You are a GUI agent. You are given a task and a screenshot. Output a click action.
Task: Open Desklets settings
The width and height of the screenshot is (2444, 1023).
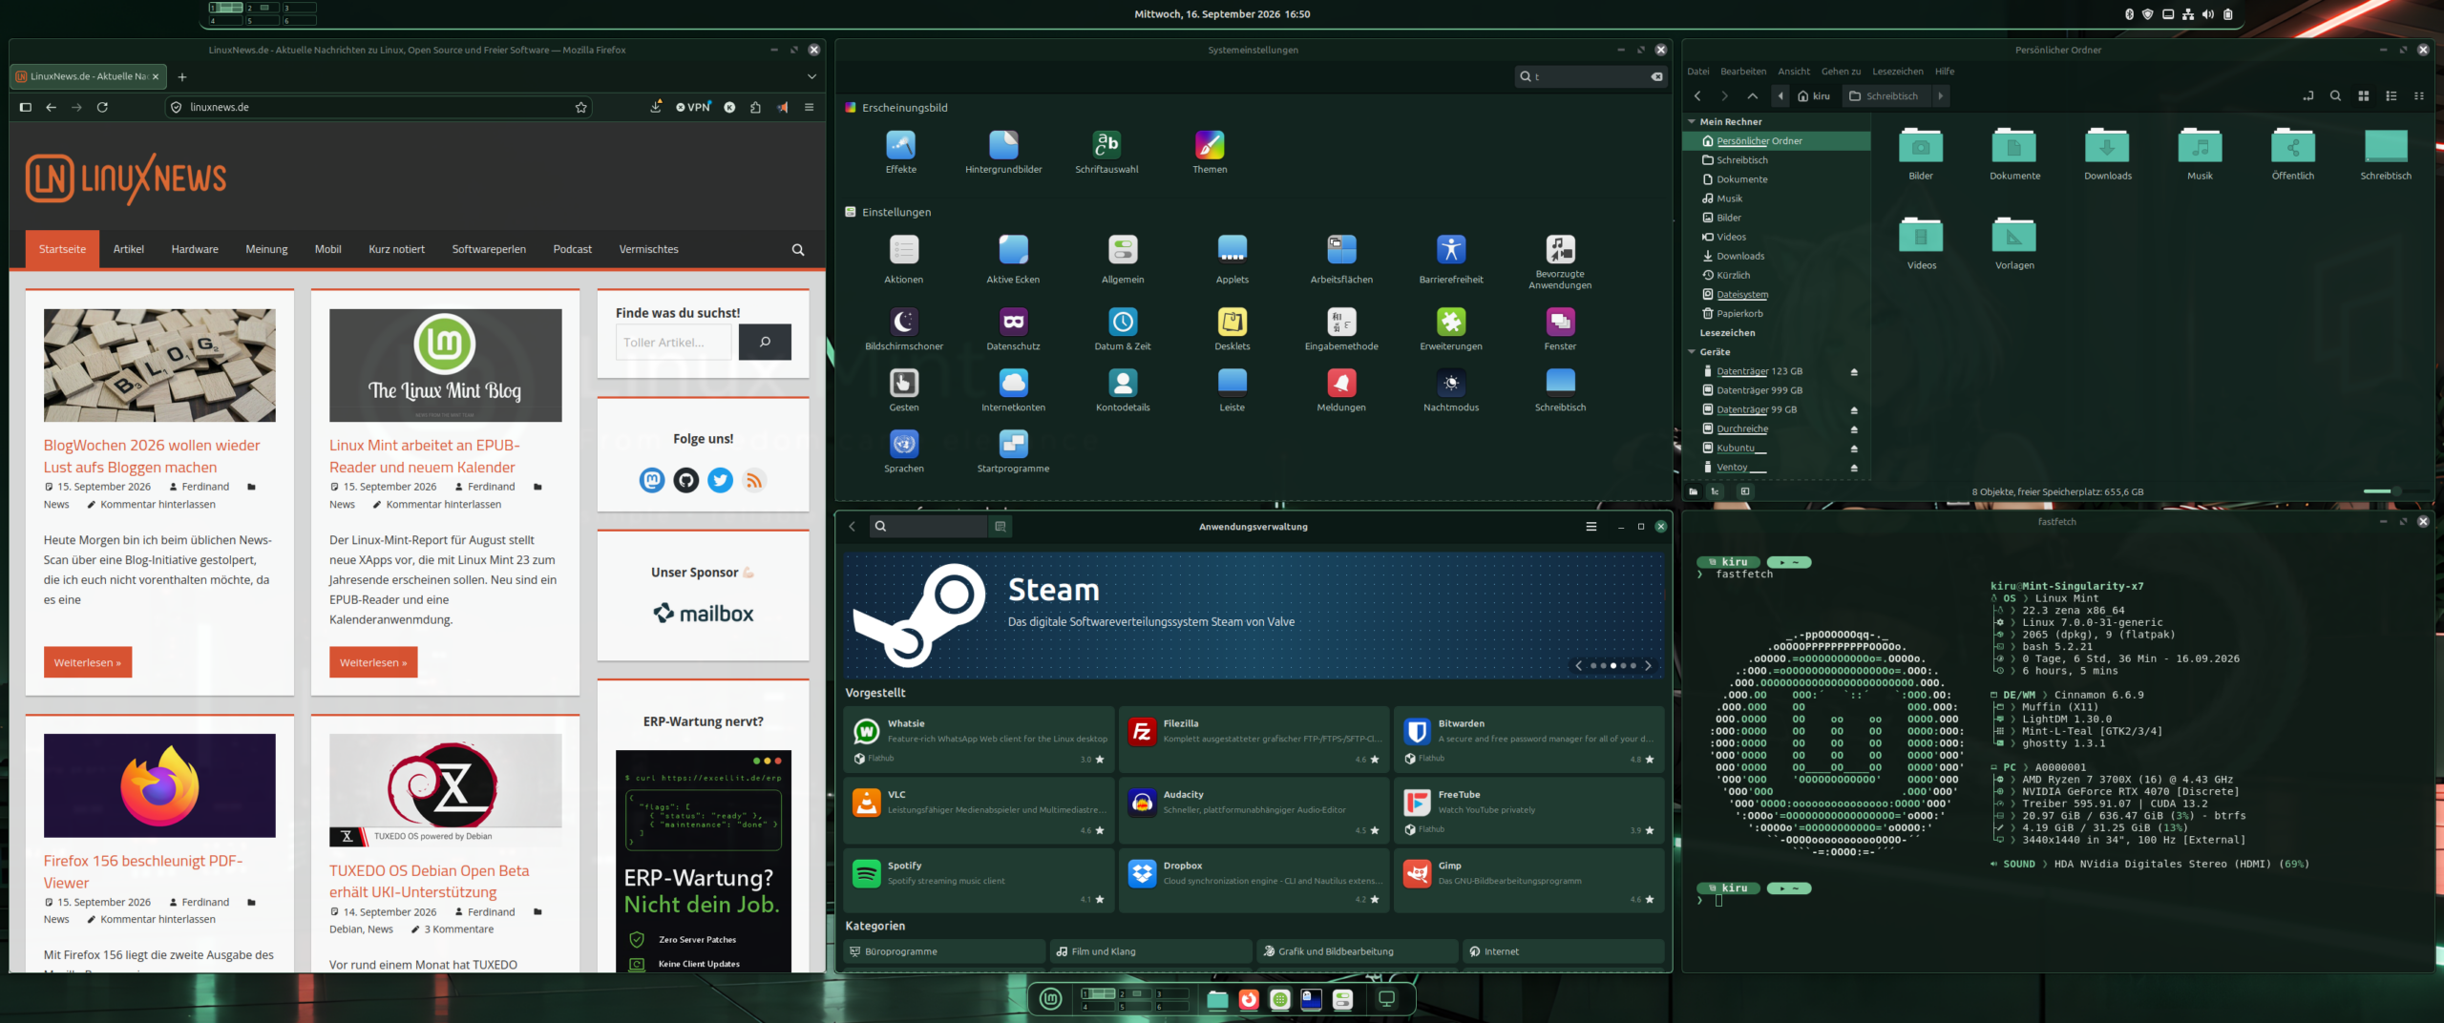tap(1232, 329)
